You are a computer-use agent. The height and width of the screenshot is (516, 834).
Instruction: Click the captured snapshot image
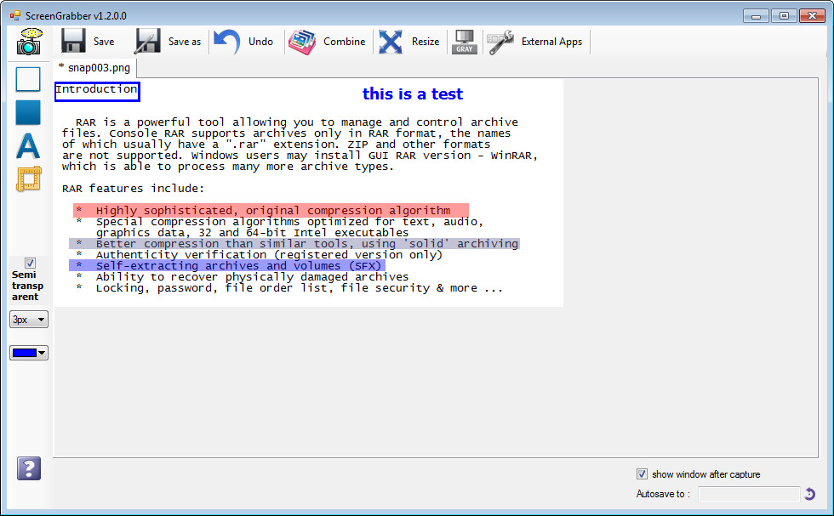click(x=308, y=194)
